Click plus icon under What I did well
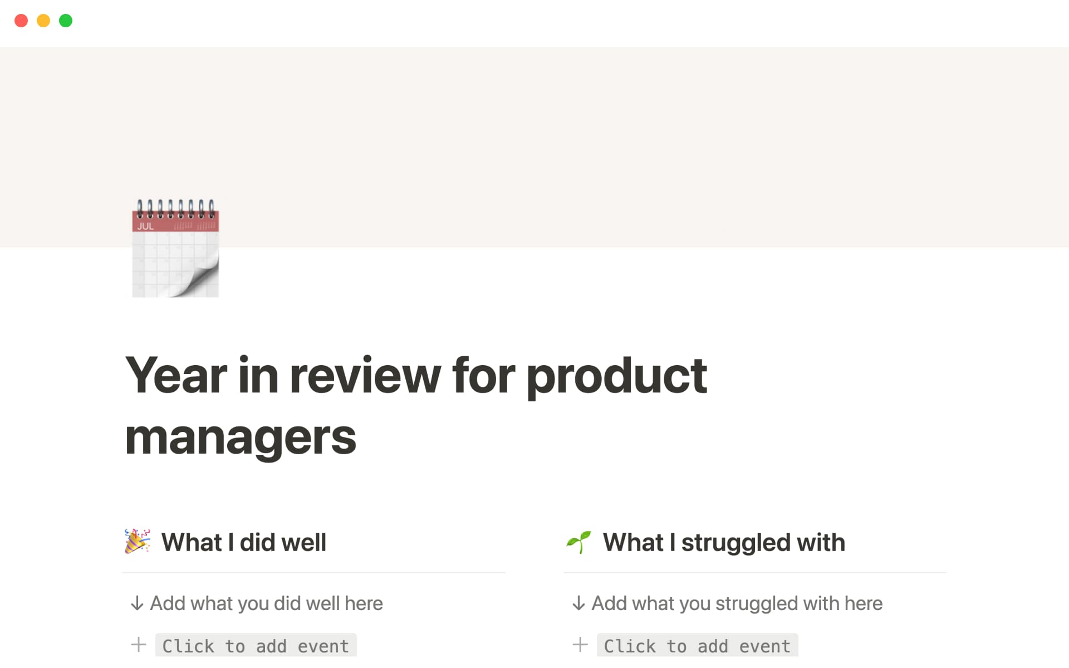This screenshot has height=668, width=1069. tap(139, 645)
